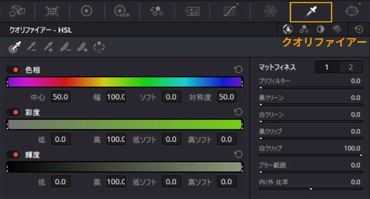This screenshot has height=199, width=370.
Task: Open the HDR color wheels palette
Action: point(122,11)
